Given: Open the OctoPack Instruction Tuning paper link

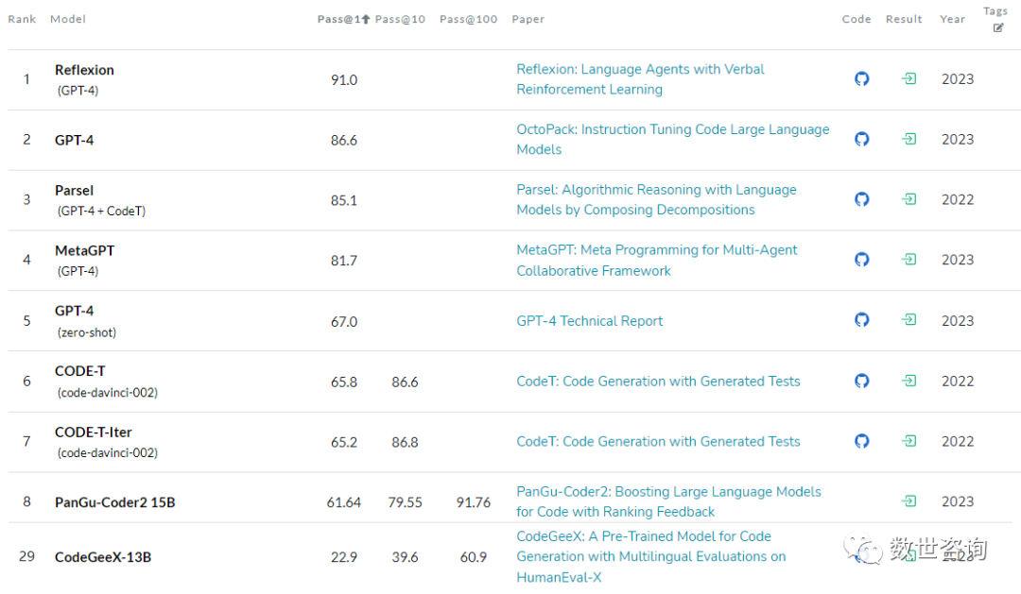Looking at the screenshot, I should 673,139.
